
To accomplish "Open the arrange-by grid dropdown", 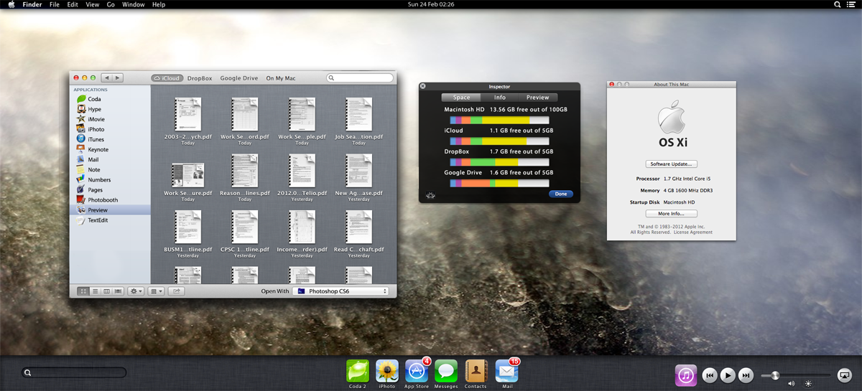I will (156, 291).
